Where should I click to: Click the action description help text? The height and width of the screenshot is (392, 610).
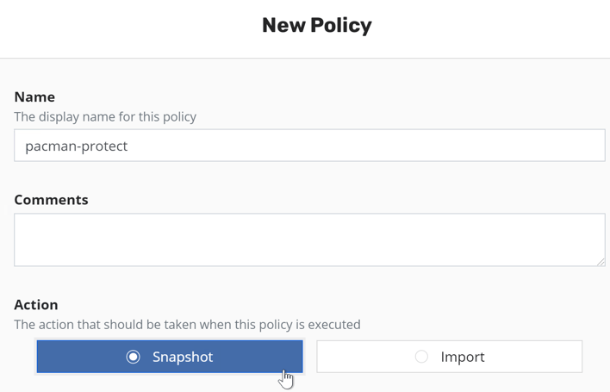(187, 325)
